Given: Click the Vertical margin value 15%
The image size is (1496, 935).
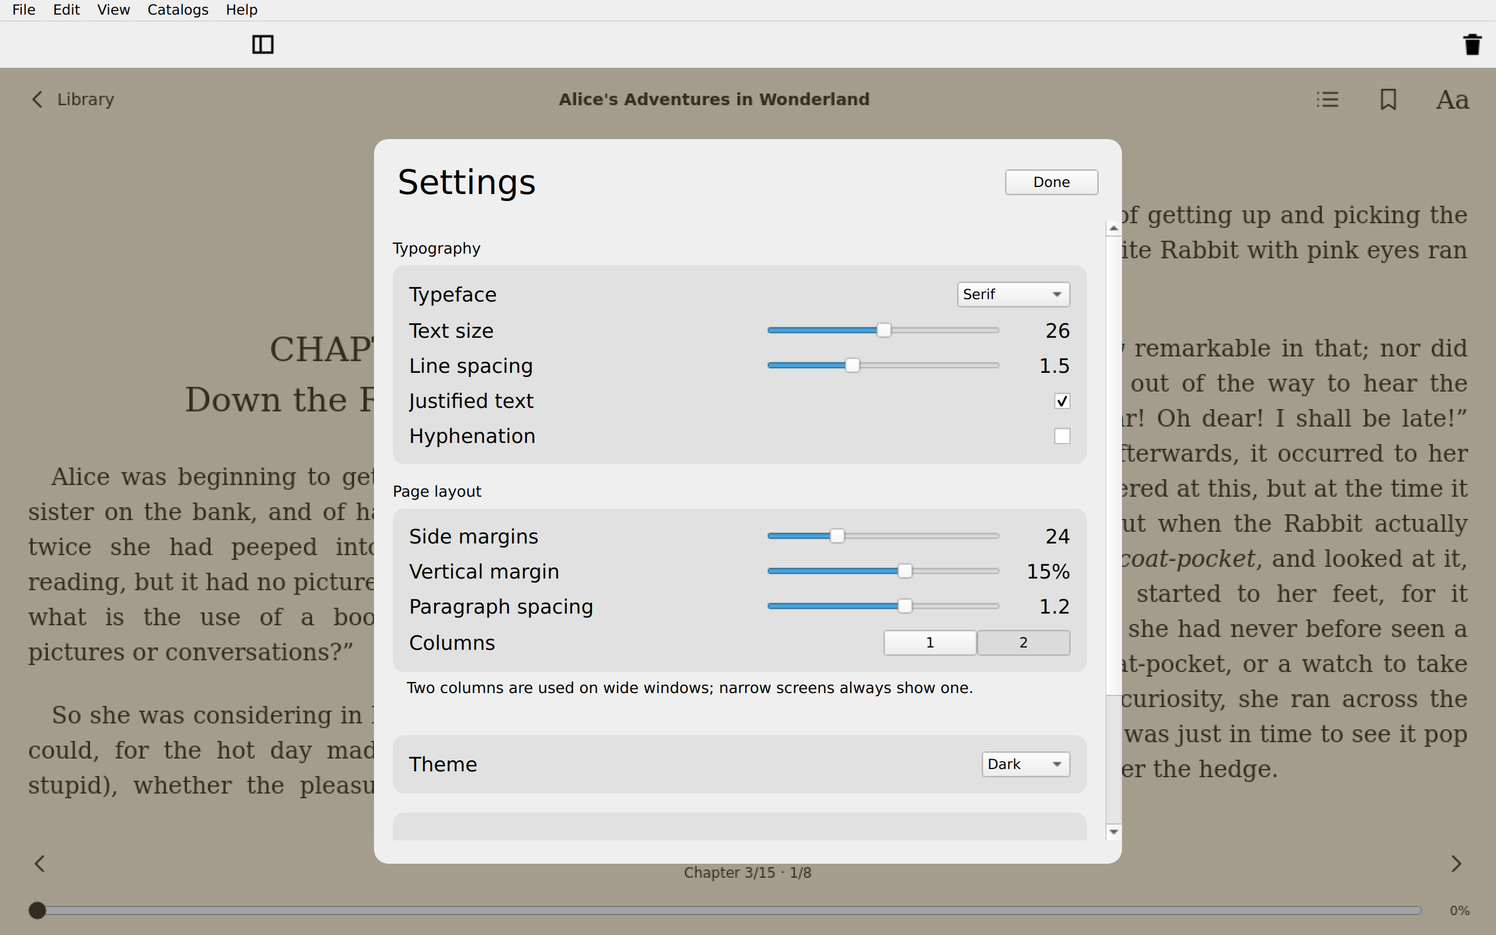Looking at the screenshot, I should 1048,572.
